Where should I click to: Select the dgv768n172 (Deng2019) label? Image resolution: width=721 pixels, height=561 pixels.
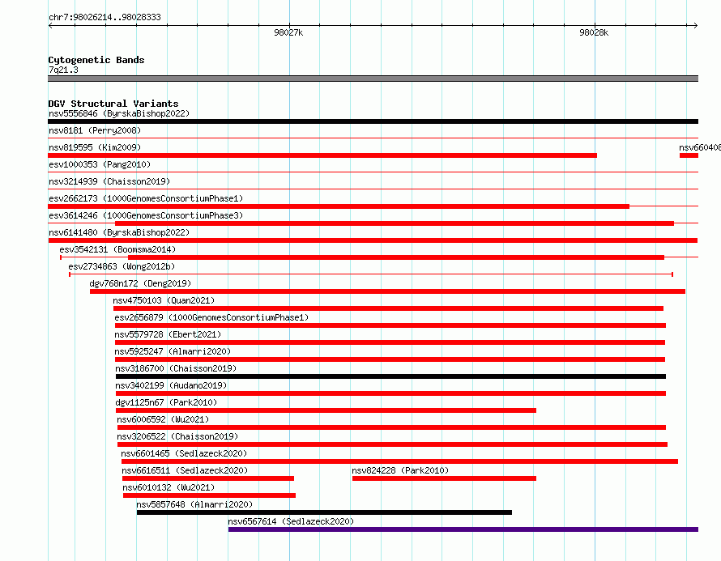[140, 283]
